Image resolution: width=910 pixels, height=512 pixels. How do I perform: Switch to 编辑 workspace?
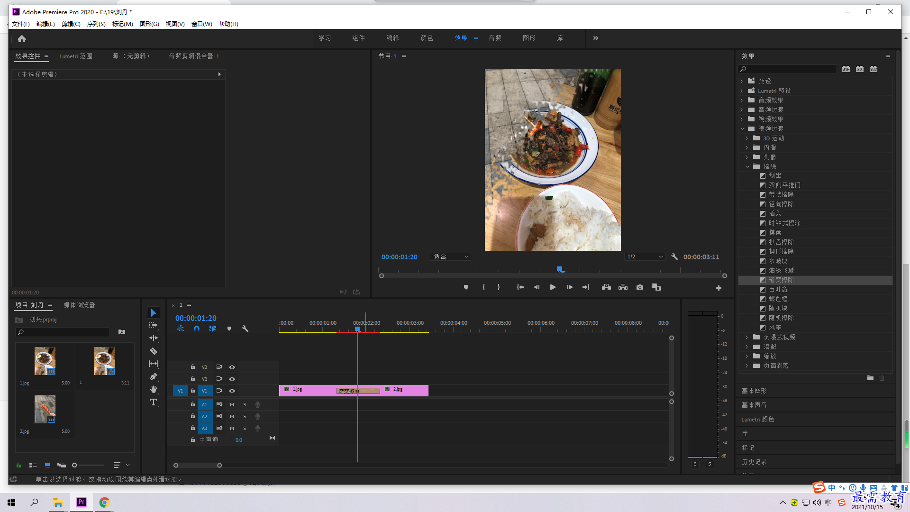click(x=392, y=38)
